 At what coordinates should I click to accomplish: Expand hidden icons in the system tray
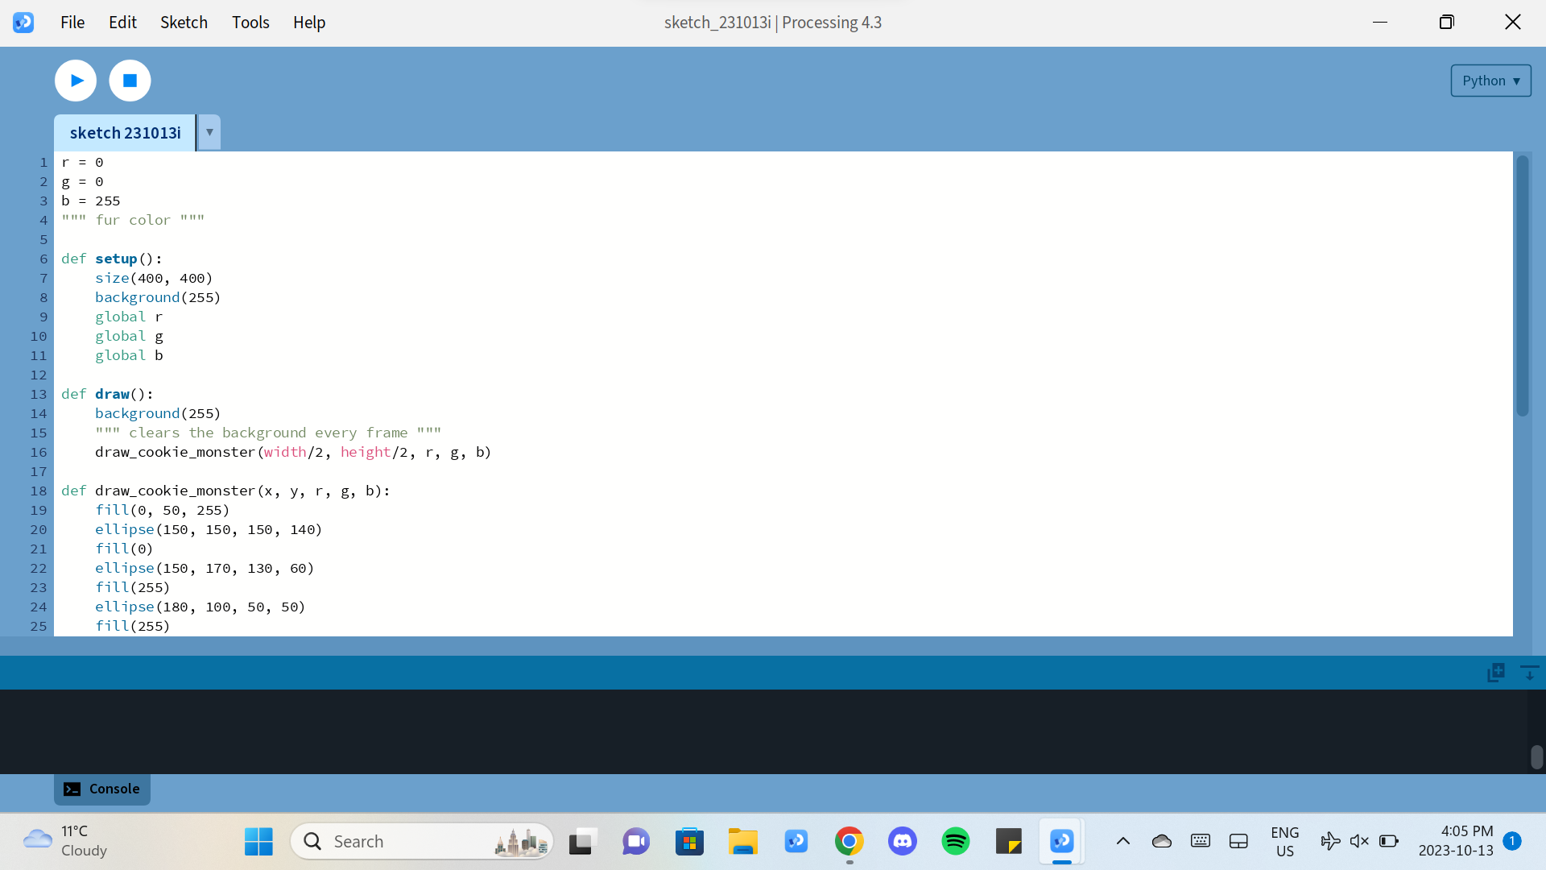(1122, 841)
